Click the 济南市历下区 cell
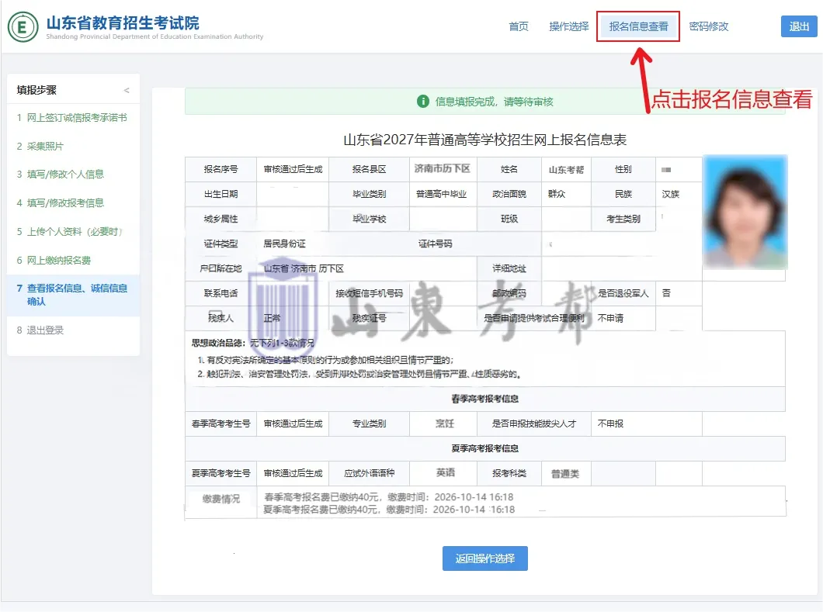Image resolution: width=823 pixels, height=612 pixels. point(443,169)
